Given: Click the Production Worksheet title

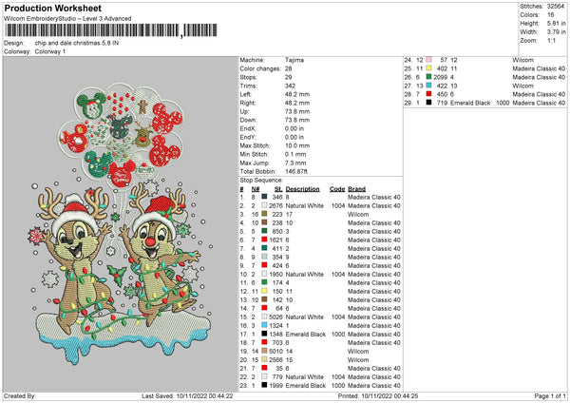Looking at the screenshot, I should pyautogui.click(x=52, y=8).
